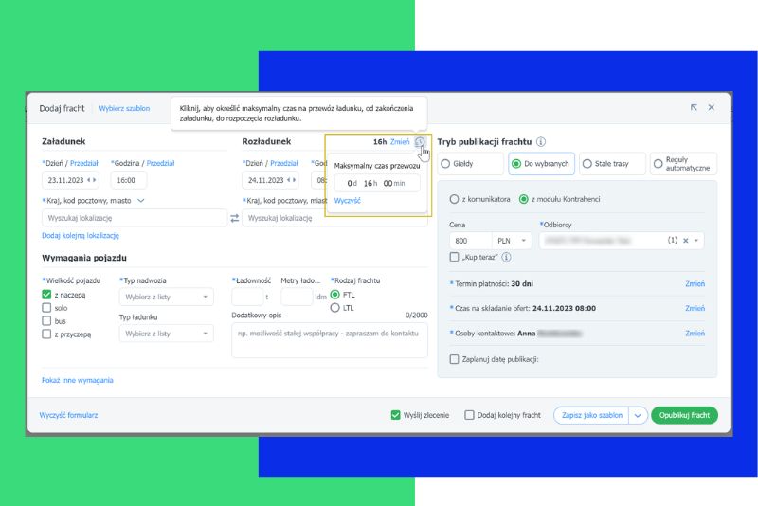This screenshot has width=758, height=506.
Task: Expand arrow next to Zapisz jako szablon
Action: pyautogui.click(x=638, y=415)
